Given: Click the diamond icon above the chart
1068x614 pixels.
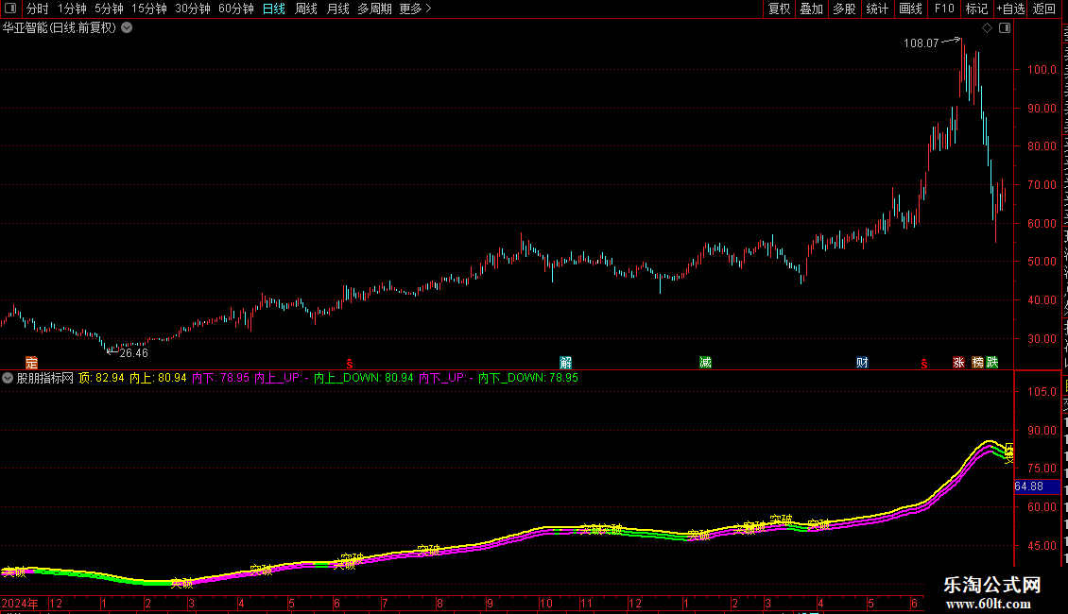Looking at the screenshot, I should pyautogui.click(x=987, y=28).
